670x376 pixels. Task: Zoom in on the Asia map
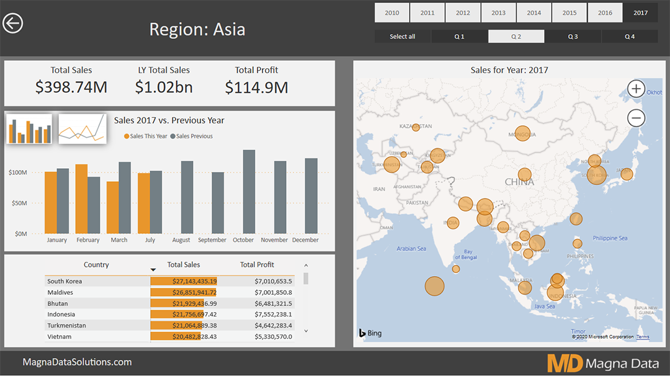pos(636,89)
